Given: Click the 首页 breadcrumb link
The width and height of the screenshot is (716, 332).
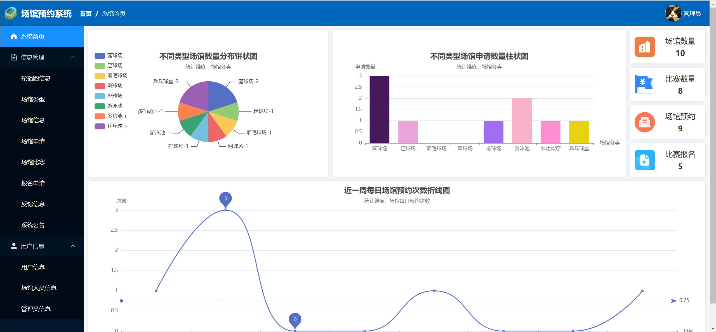Looking at the screenshot, I should [x=86, y=14].
